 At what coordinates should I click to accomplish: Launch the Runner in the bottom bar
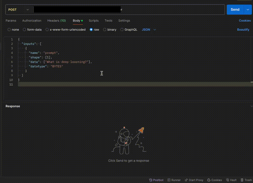(174, 180)
